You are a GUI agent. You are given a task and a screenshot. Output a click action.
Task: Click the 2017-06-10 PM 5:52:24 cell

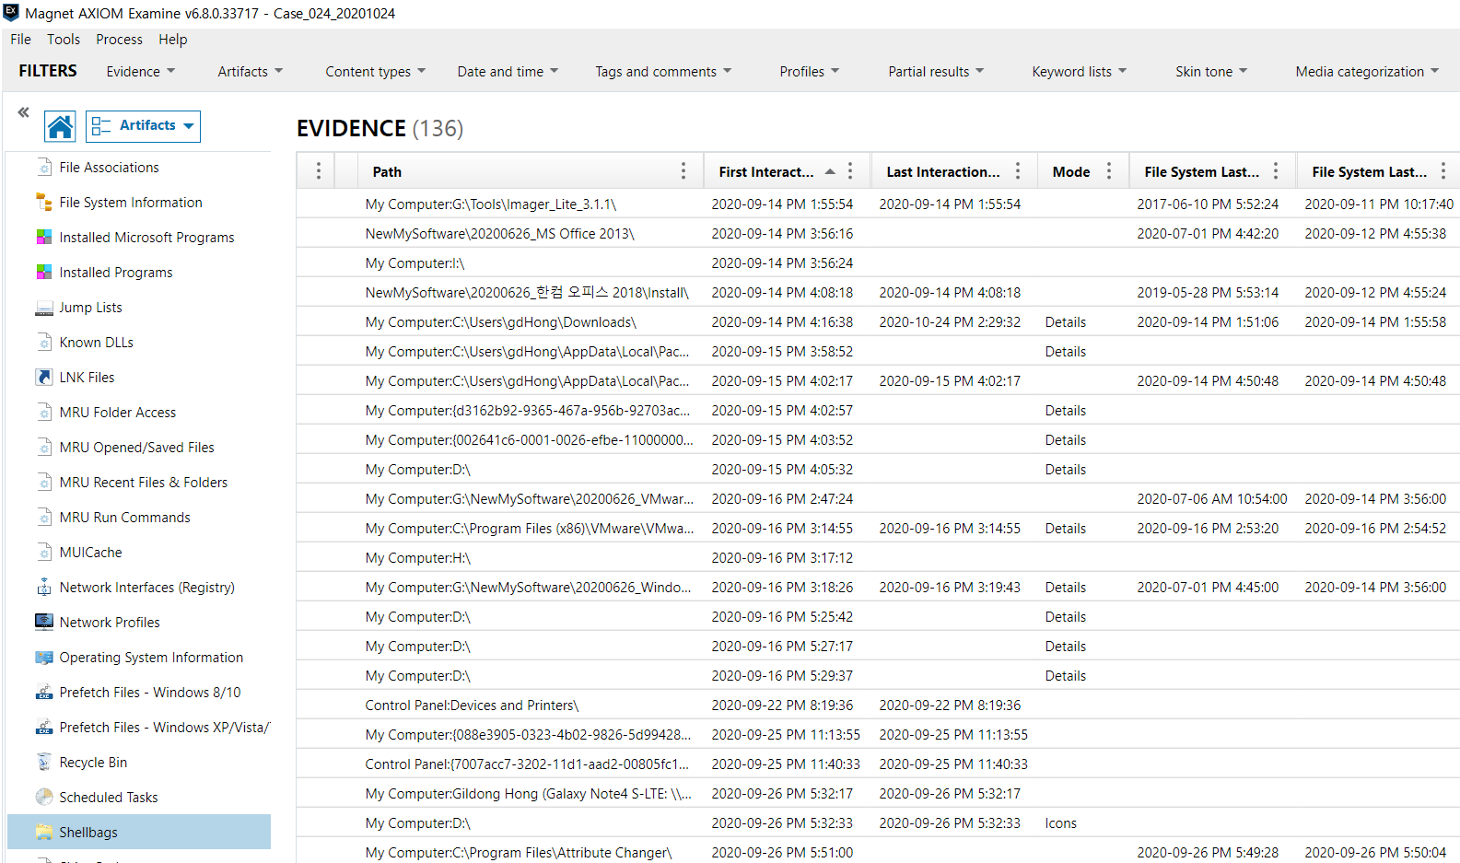click(x=1208, y=204)
